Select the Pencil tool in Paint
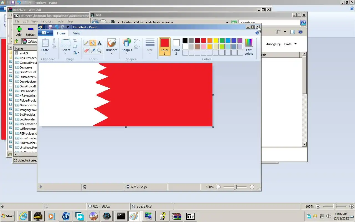 [x=86, y=43]
